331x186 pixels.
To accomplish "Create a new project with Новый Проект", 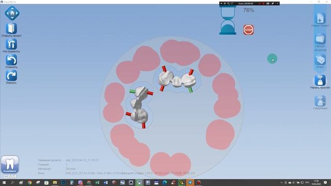I will (320, 19).
